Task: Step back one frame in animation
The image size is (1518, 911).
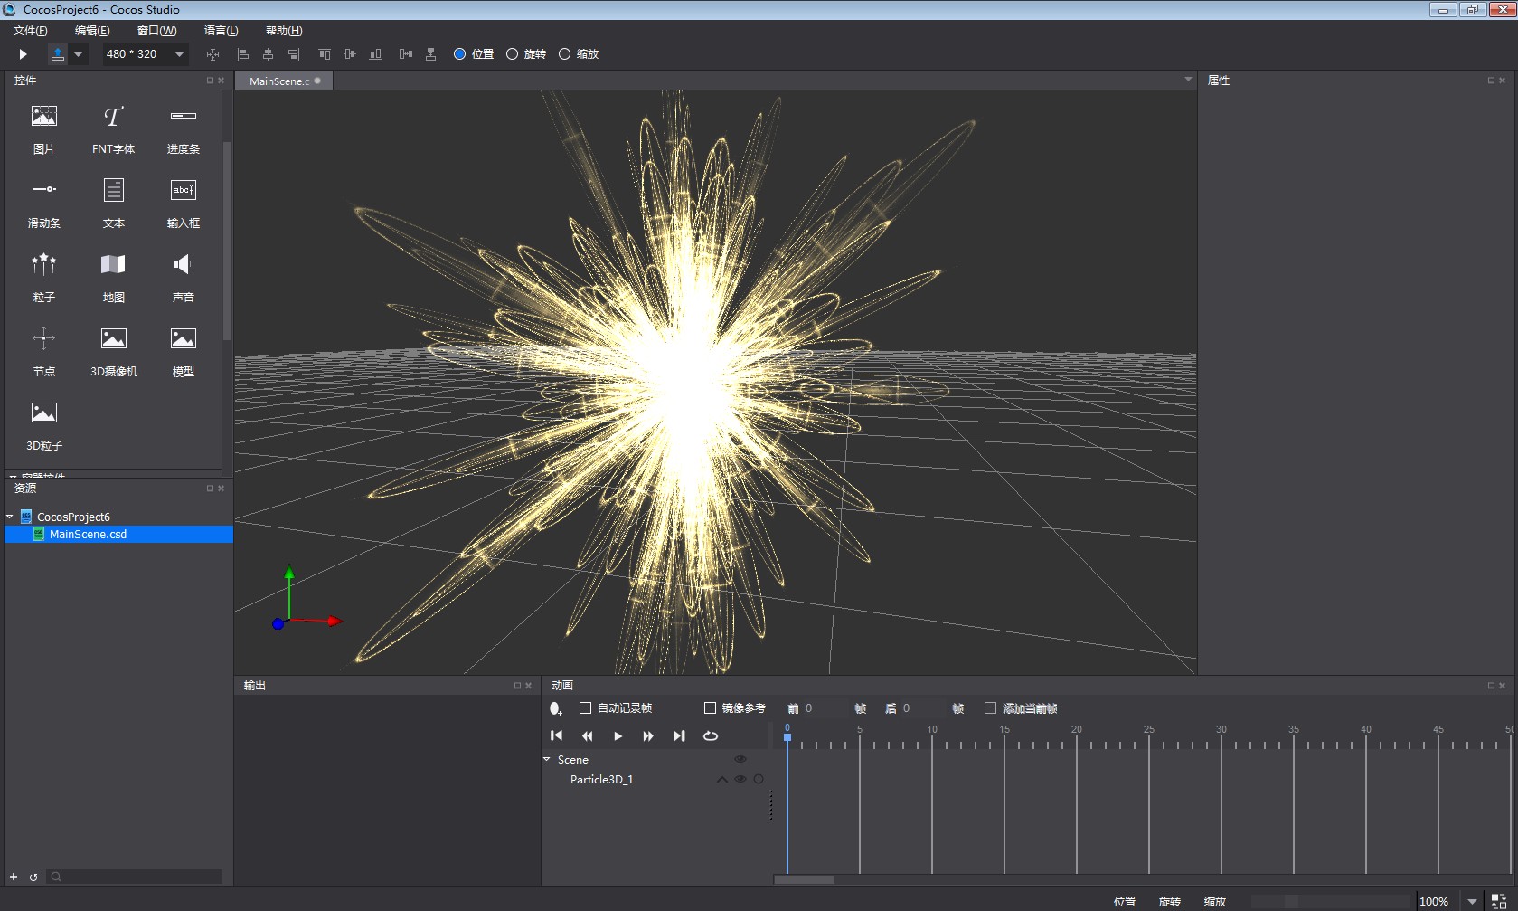Action: point(587,735)
